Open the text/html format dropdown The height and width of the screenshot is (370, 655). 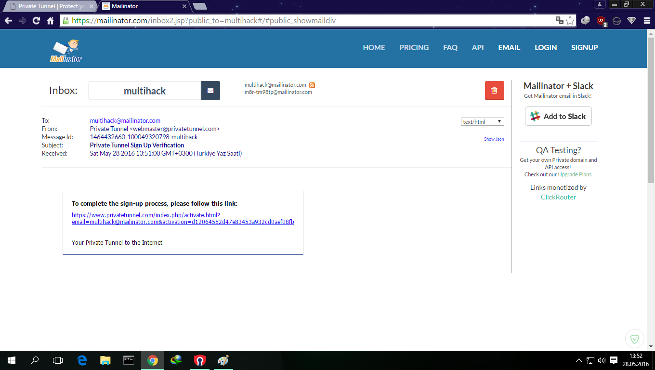(483, 122)
